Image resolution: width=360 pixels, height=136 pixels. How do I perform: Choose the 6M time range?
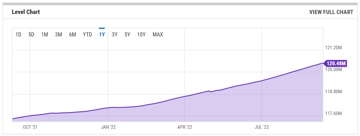(73, 34)
